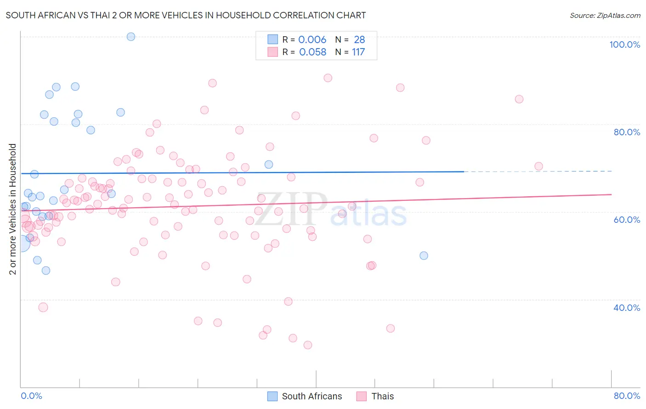Click the pink swatch beside R = 0.058
The width and height of the screenshot is (646, 409).
click(273, 52)
